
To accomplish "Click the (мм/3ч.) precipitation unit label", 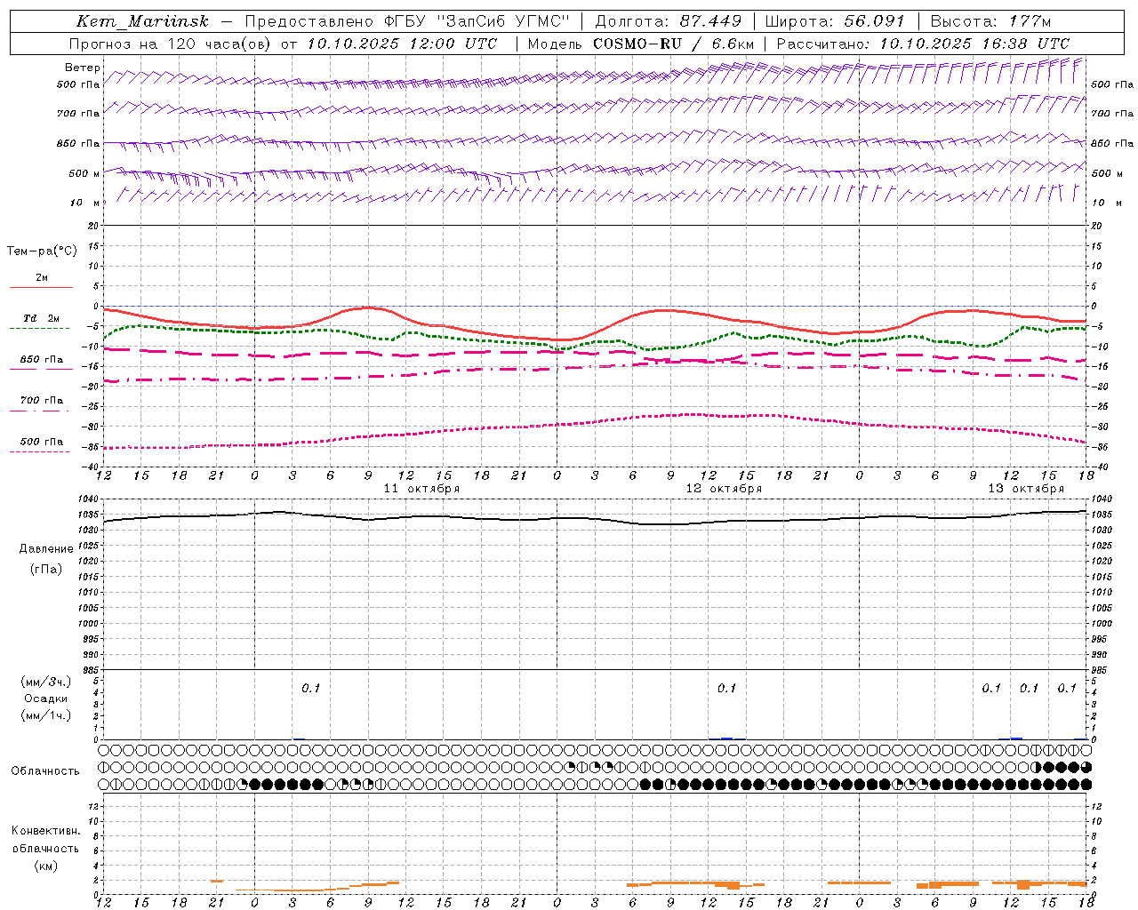I will (46, 682).
